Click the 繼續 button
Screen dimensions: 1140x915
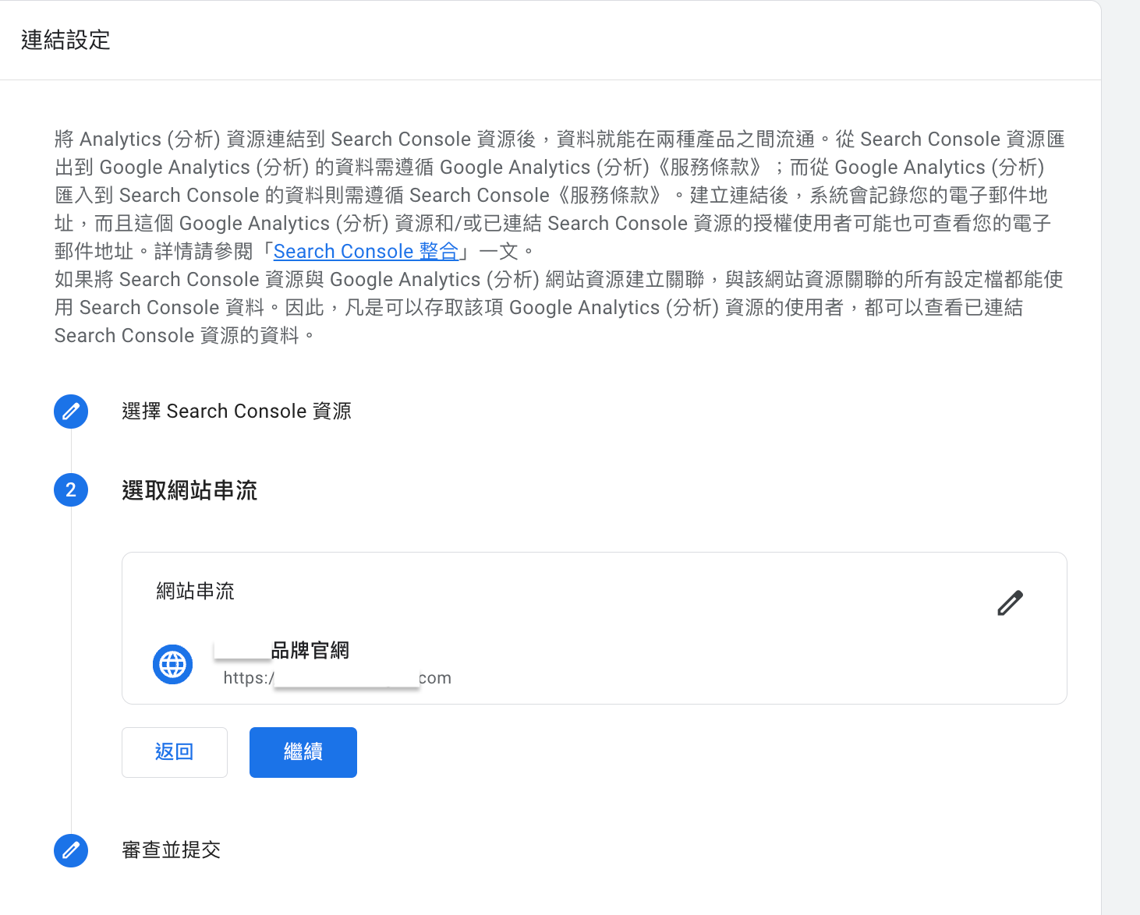[x=303, y=752]
